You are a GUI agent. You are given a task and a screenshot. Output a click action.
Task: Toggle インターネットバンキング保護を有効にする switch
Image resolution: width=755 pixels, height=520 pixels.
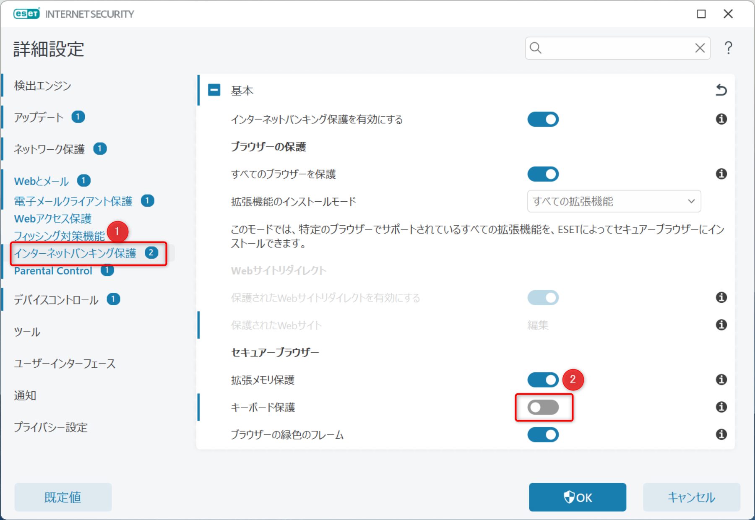pyautogui.click(x=543, y=120)
